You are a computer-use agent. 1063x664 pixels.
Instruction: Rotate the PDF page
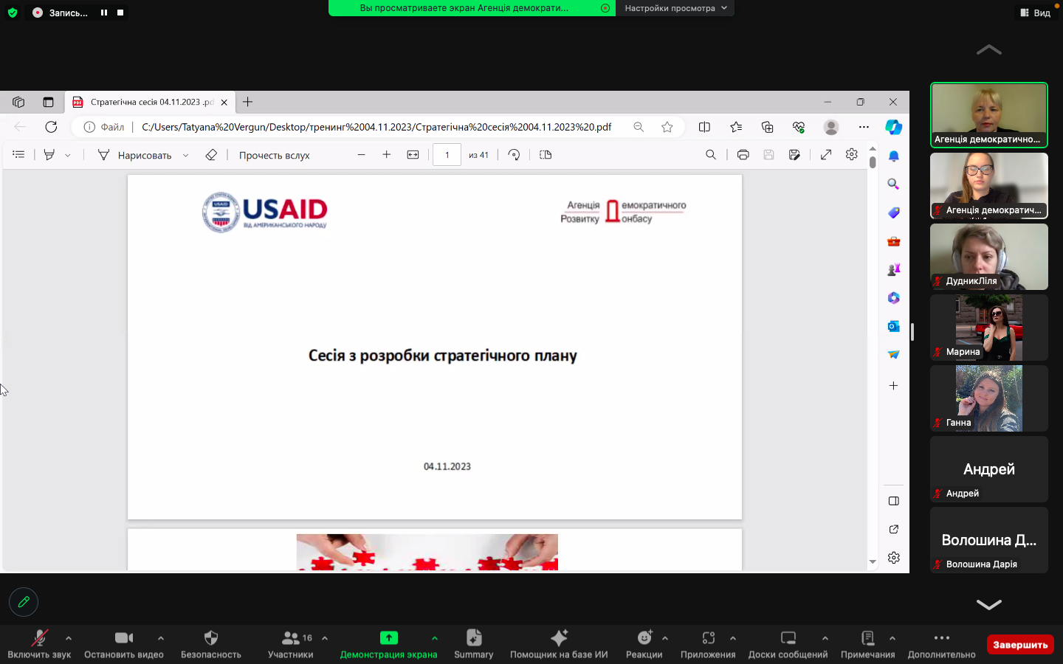coord(514,155)
